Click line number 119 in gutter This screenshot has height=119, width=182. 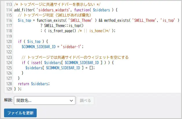coord(9,36)
